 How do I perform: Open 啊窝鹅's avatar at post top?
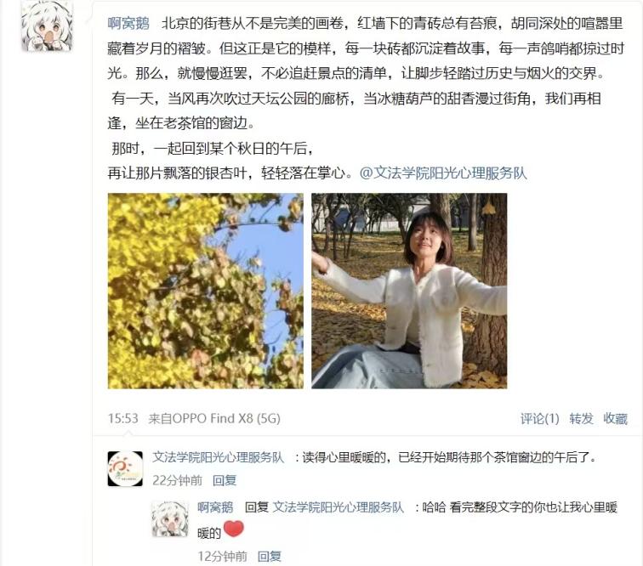tap(47, 25)
